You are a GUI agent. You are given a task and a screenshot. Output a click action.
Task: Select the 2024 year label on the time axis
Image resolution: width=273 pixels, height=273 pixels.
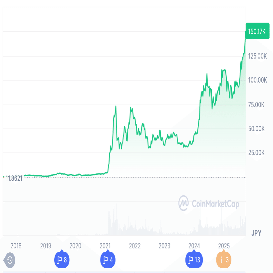click(x=194, y=246)
